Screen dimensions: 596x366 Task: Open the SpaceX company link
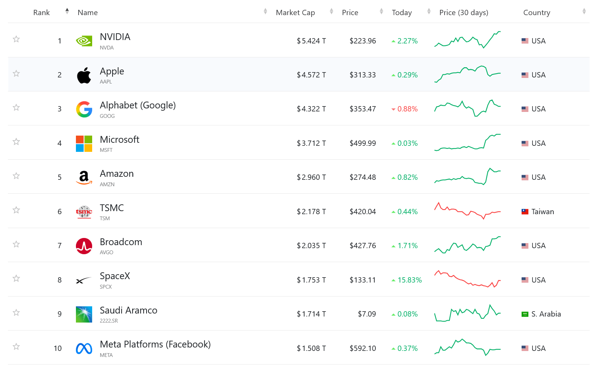[x=115, y=276]
